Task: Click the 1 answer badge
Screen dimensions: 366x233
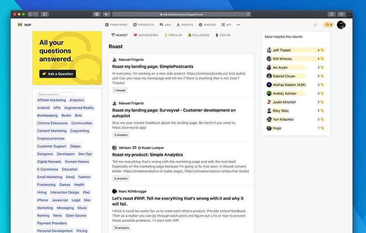Action: click(x=120, y=91)
